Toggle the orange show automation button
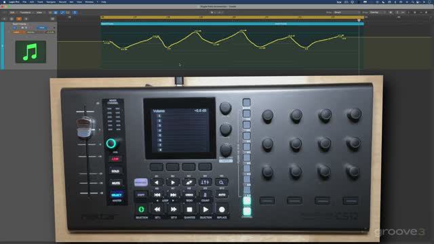Image resolution: width=434 pixels, height=244 pixels. (19, 19)
